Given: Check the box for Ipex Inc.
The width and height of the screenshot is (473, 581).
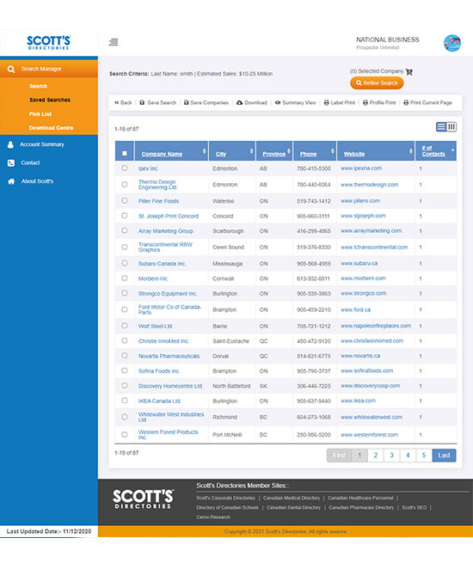Looking at the screenshot, I should click(125, 168).
